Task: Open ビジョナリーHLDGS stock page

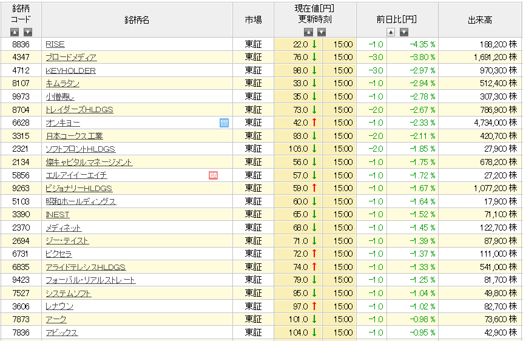Action: 79,189
